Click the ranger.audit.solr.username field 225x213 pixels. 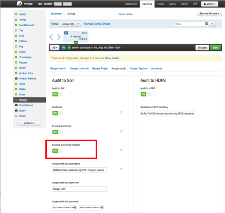tap(79, 189)
